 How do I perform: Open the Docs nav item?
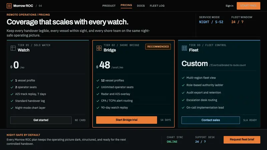(x=141, y=6)
